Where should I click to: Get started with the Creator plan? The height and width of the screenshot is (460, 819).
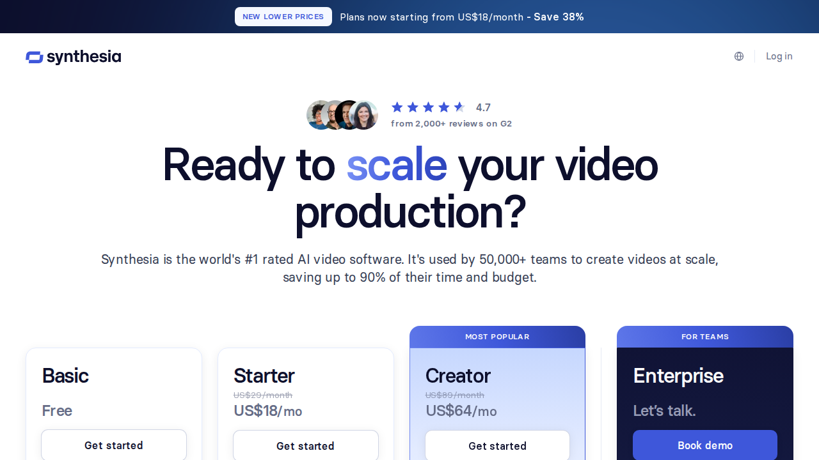498,446
